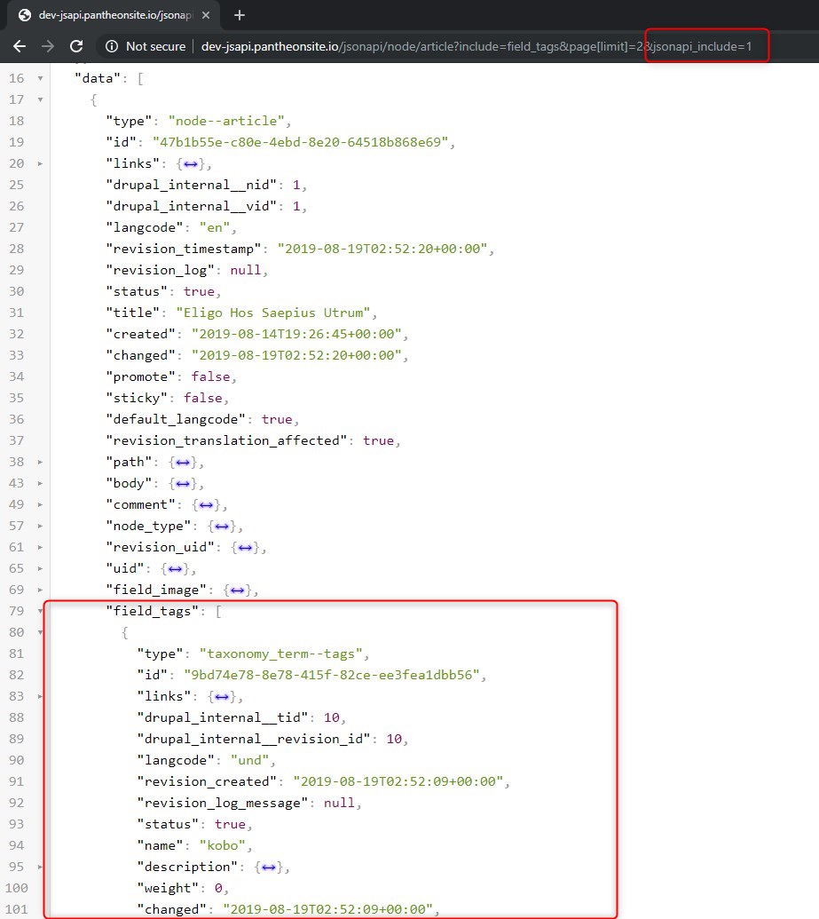Screen dimensions: 819x919
Task: Click the revision_log null value
Action: (x=246, y=270)
